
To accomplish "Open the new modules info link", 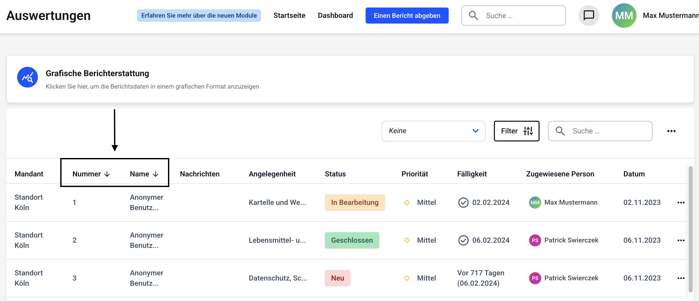I will [x=199, y=16].
